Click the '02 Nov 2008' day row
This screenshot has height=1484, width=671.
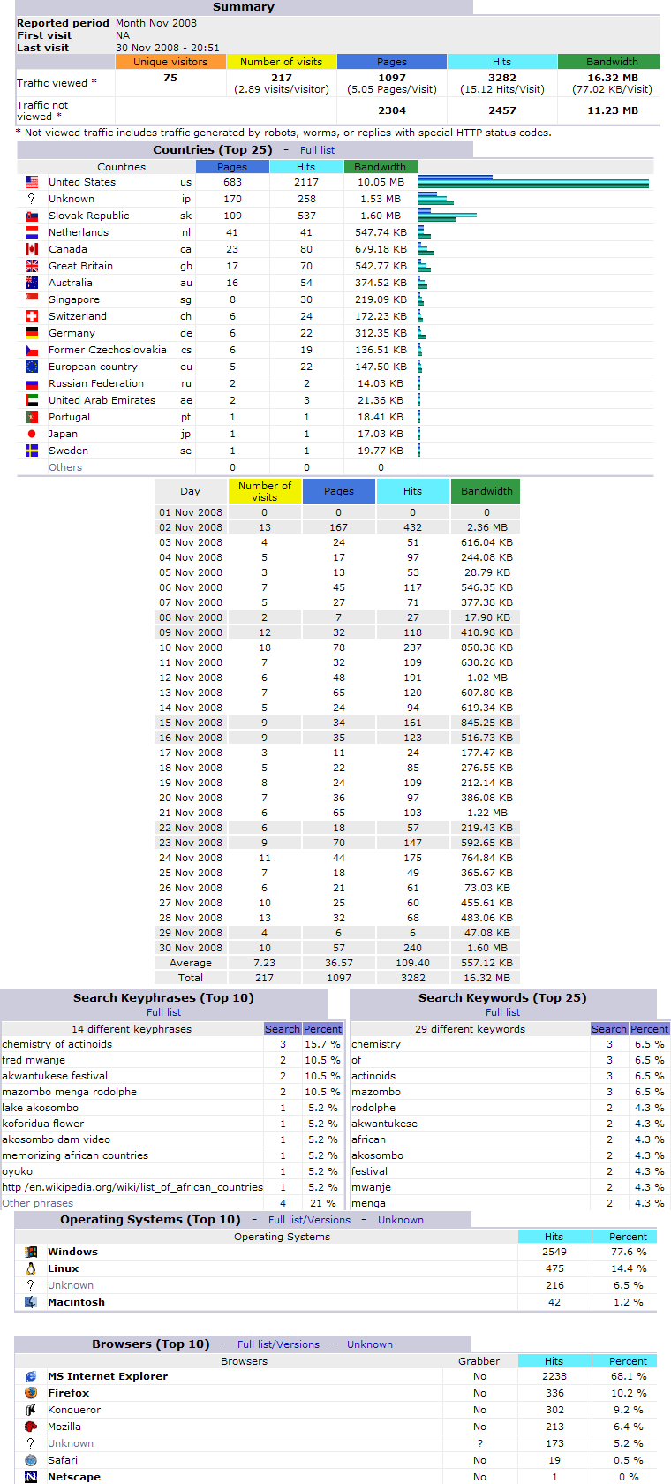pyautogui.click(x=337, y=527)
